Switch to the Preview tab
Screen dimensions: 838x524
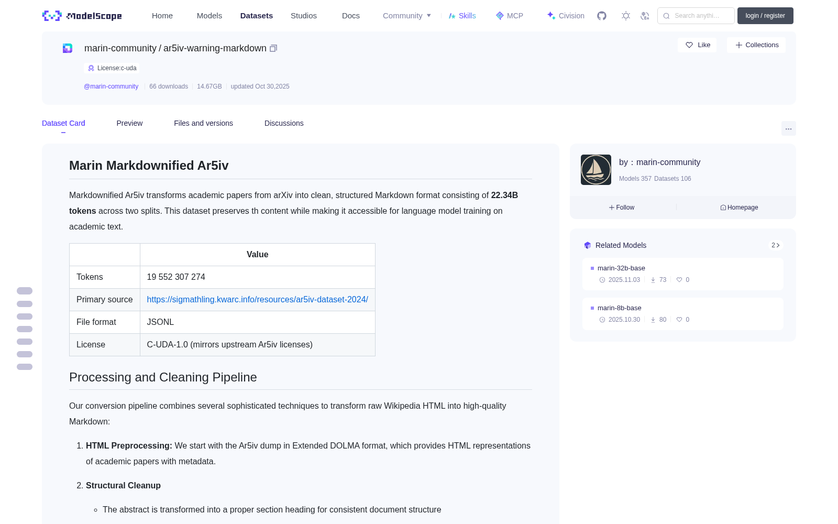pyautogui.click(x=129, y=123)
